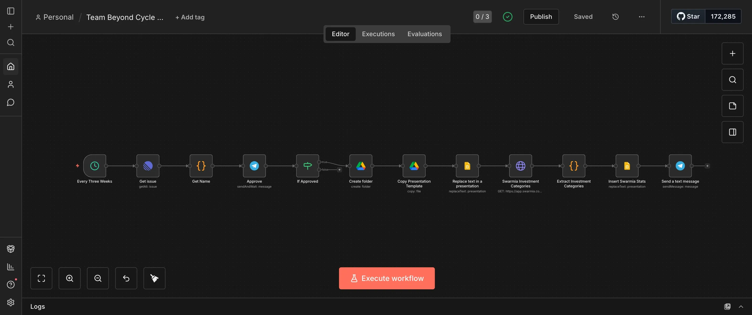Screen dimensions: 752x315
Task: Open workflow version history icon
Action: click(x=615, y=17)
